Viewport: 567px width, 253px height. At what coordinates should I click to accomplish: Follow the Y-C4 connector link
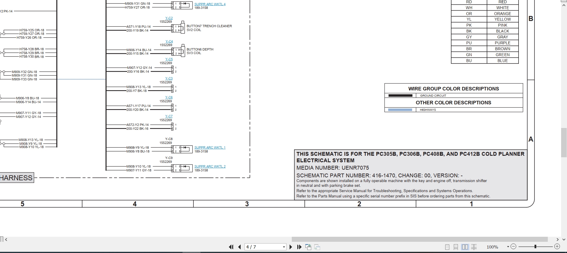tap(169, 41)
